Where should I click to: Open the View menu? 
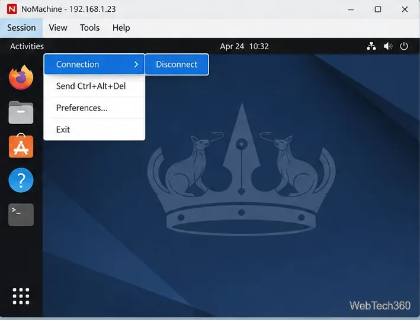click(58, 28)
